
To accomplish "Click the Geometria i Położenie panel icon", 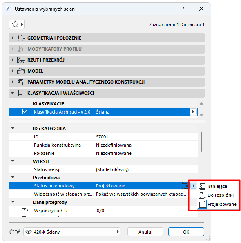I will click(21, 38).
